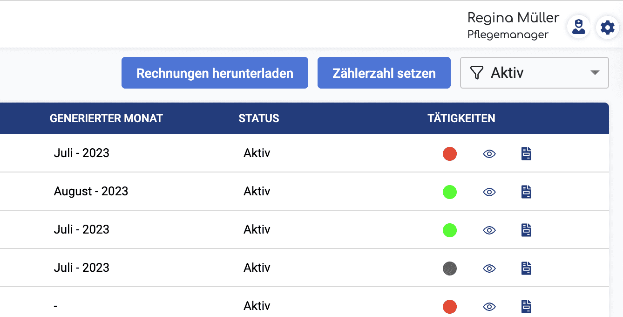
Task: View details via the eye icon in the August - 2023 row
Action: [489, 192]
